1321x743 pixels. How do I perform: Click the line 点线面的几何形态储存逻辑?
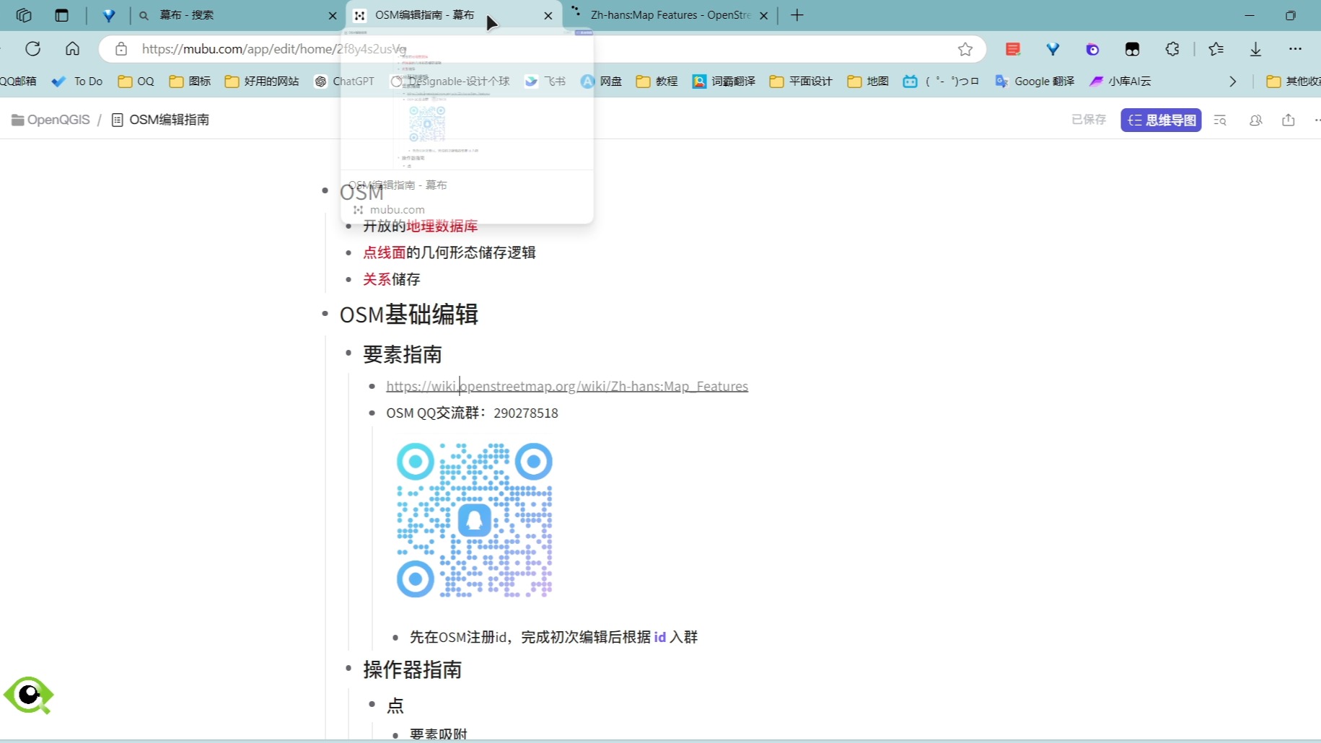pyautogui.click(x=449, y=252)
